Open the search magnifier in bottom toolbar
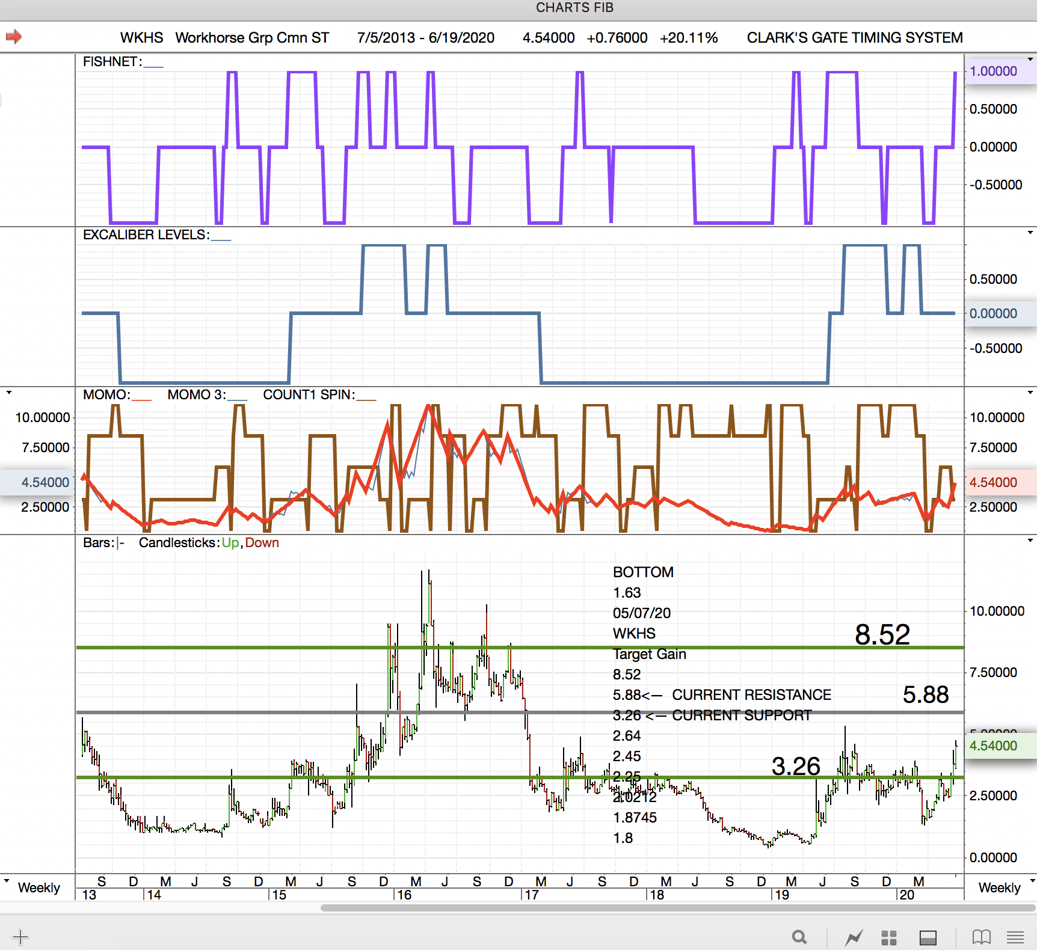This screenshot has width=1037, height=950. tap(799, 937)
